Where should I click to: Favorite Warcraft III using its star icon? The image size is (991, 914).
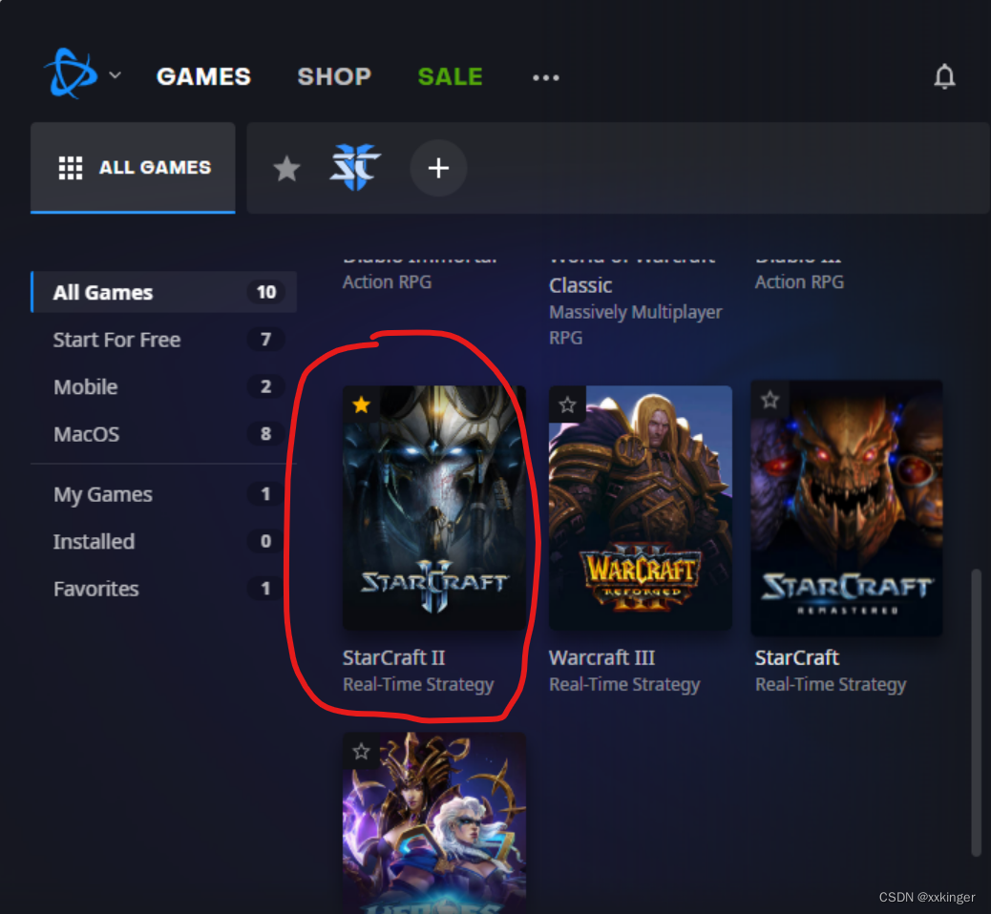[x=567, y=404]
